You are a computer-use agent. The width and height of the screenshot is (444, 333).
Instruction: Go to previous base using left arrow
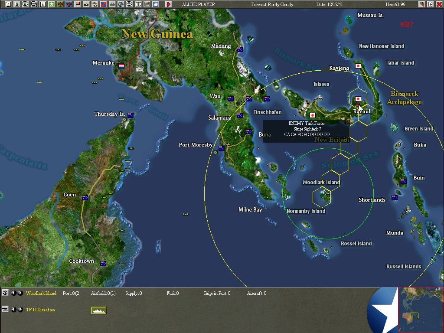pyautogui.click(x=13, y=293)
